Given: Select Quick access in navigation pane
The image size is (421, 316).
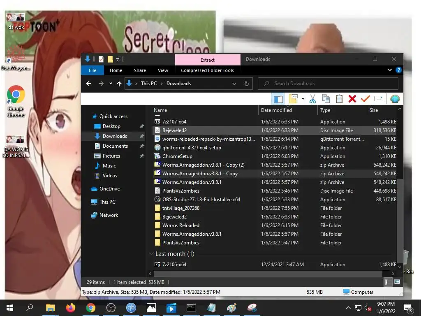Looking at the screenshot, I should 113,116.
